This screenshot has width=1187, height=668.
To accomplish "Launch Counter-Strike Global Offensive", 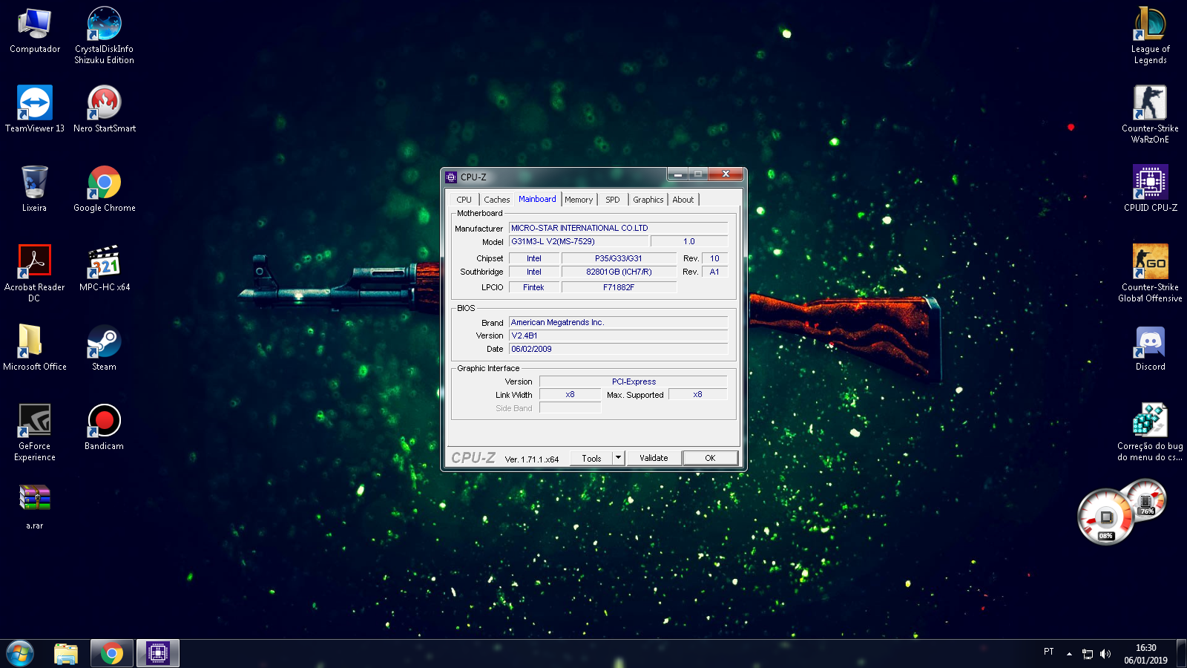I will tap(1150, 273).
